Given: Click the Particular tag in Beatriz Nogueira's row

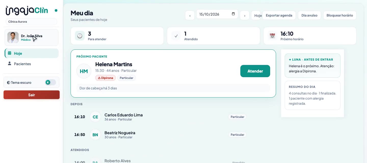Looking at the screenshot, I should tap(237, 135).
